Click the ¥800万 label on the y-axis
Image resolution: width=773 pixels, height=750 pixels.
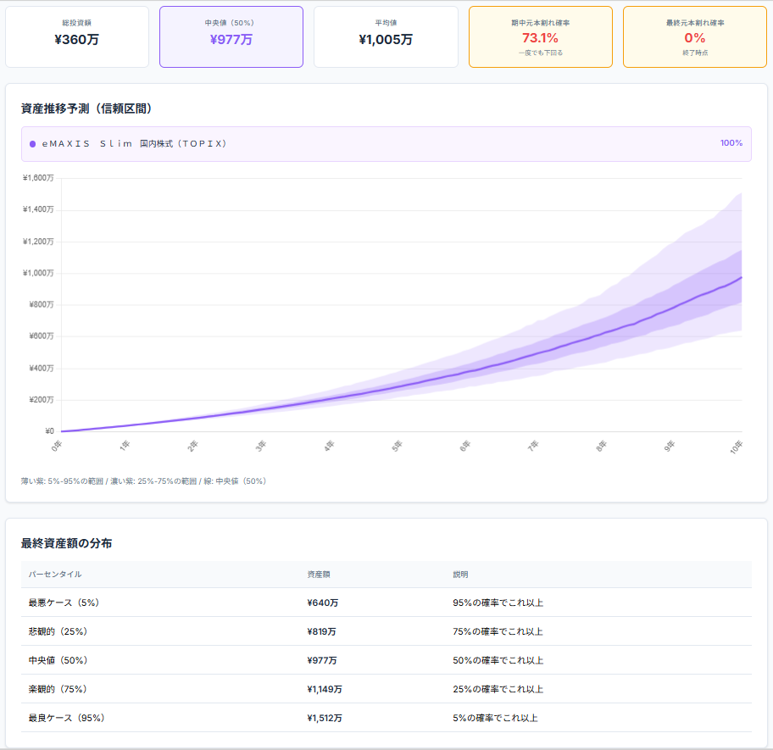(39, 305)
